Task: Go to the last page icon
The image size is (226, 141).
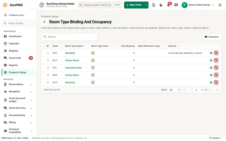Action: pyautogui.click(x=217, y=90)
